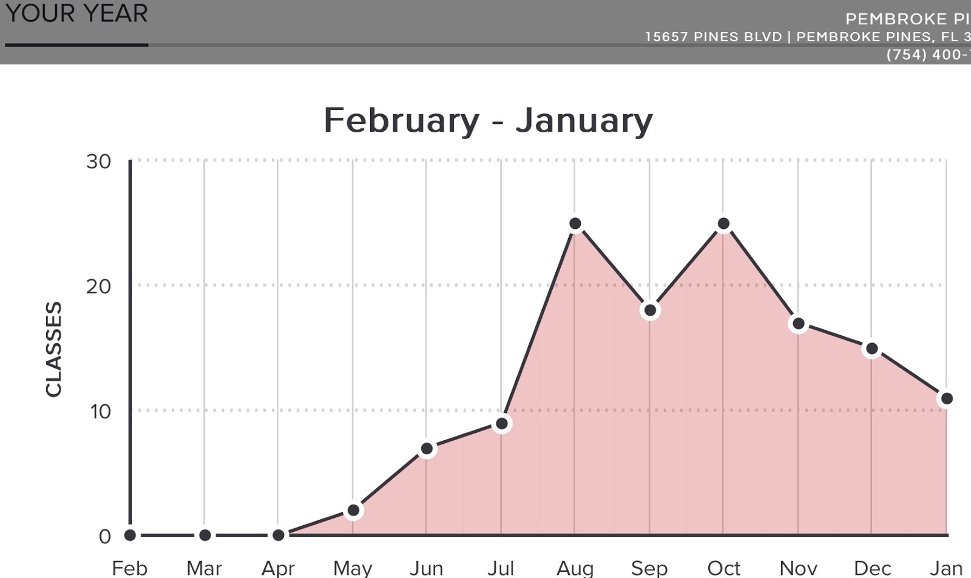Tap the studio phone number (754) 400
Screen dimensions: 971x578
(x=927, y=55)
